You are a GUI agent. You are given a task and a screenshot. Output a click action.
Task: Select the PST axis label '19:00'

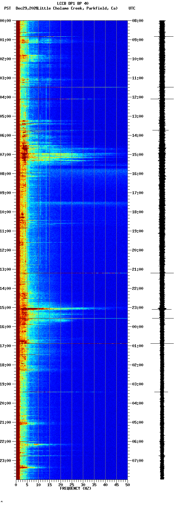click(5, 384)
